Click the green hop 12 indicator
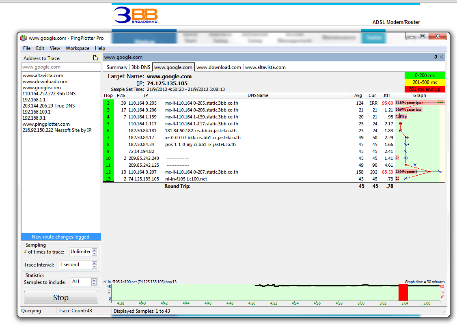457x331 pixels. (108, 172)
